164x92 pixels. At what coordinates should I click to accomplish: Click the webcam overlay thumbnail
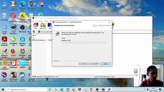pyautogui.click(x=148, y=76)
